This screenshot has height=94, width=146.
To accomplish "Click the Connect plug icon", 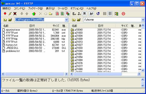I will [x=5, y=14].
